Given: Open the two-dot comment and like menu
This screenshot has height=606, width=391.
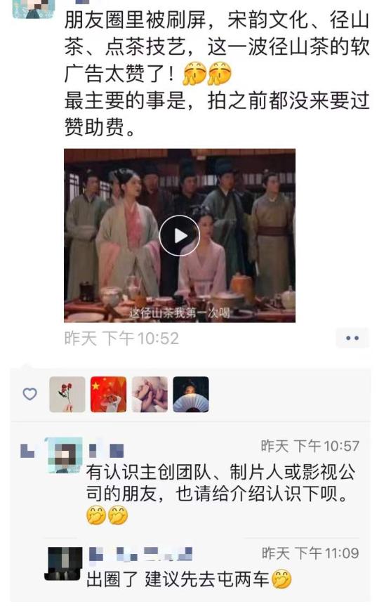Looking at the screenshot, I should (352, 338).
